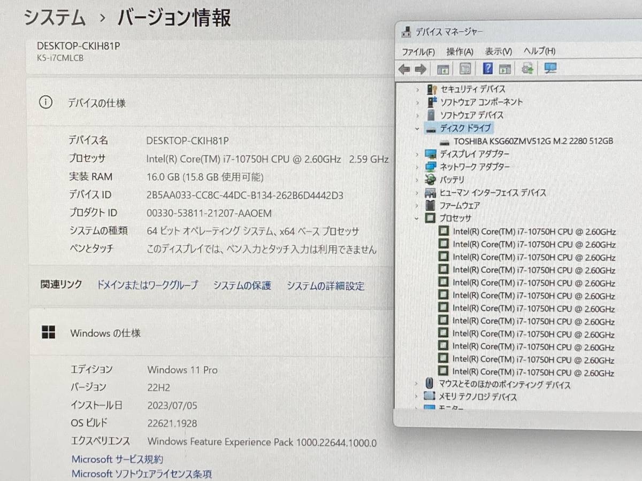Open the ヘルプ(H) menu
Screen dimensions: 642x481
coord(539,52)
